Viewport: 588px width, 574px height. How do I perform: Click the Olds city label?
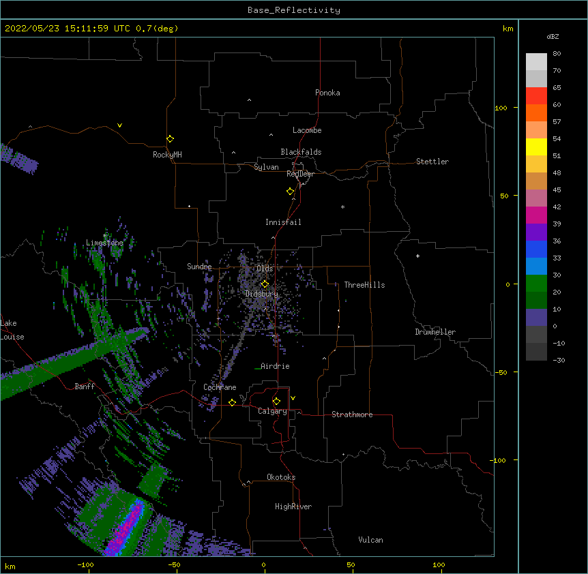pos(265,269)
